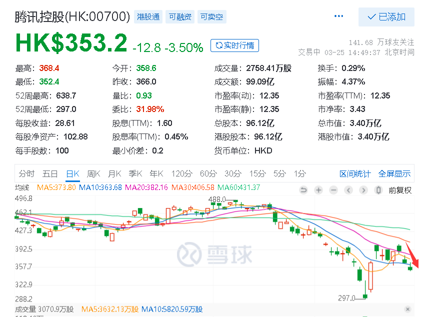Select the 月K chart tab
This screenshot has width=433, height=317.
pos(114,173)
